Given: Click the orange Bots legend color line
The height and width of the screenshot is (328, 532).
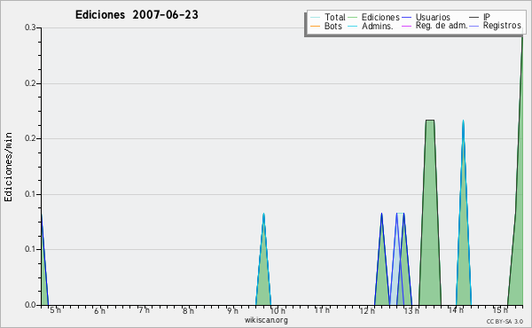Looking at the screenshot, I should tap(315, 26).
